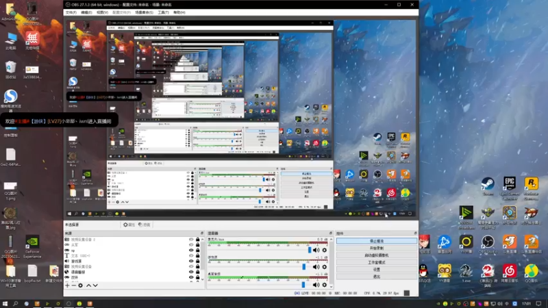Viewport: 548px width, 308px height.
Task: Open the Rockstar Games Launcher desktop icon
Action: pos(532,189)
